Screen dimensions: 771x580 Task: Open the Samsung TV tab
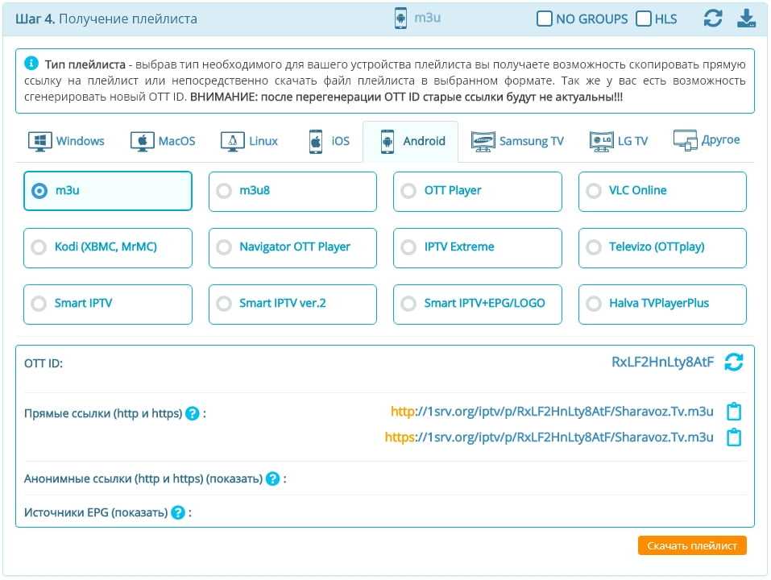point(517,141)
